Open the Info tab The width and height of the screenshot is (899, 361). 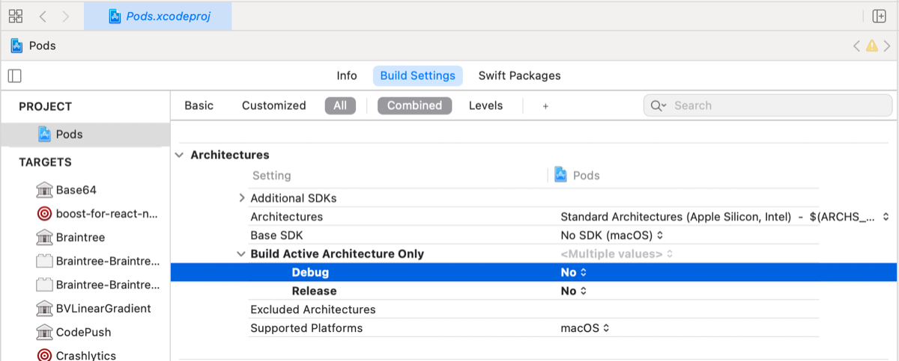[347, 75]
